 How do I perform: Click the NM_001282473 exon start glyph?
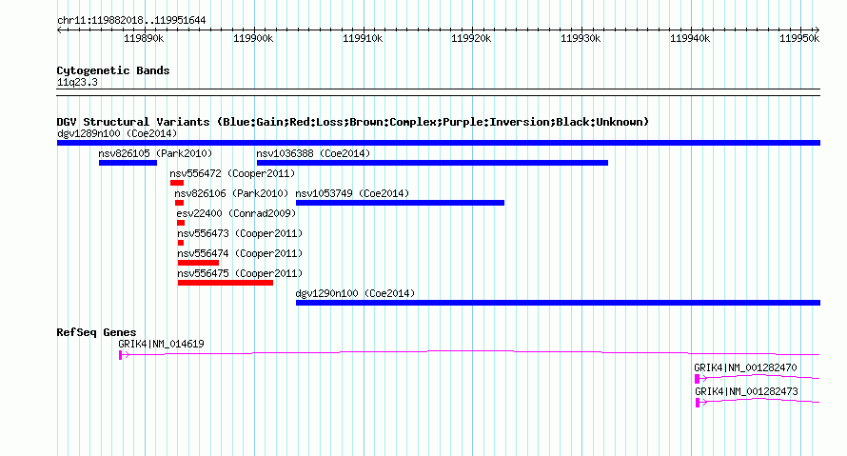(698, 403)
